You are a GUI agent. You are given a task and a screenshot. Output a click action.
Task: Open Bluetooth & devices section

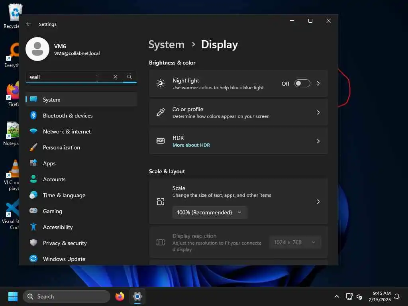[x=68, y=116]
